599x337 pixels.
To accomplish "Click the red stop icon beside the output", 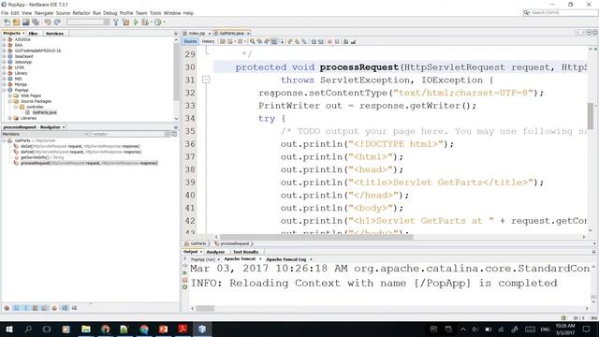I will (x=185, y=280).
